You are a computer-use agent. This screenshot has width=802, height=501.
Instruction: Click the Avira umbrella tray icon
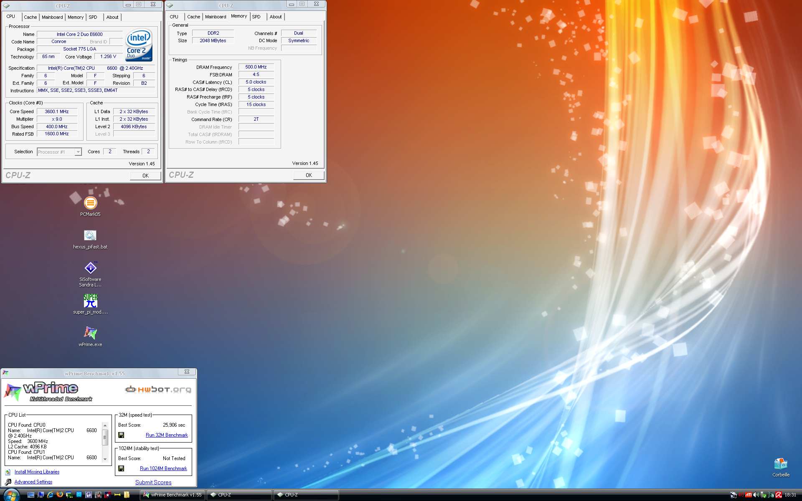779,495
